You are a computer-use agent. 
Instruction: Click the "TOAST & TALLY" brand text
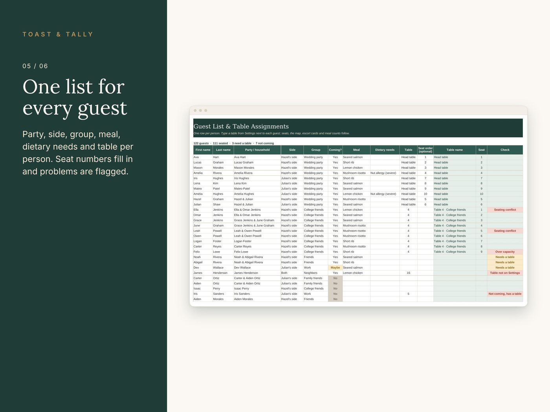coord(58,35)
